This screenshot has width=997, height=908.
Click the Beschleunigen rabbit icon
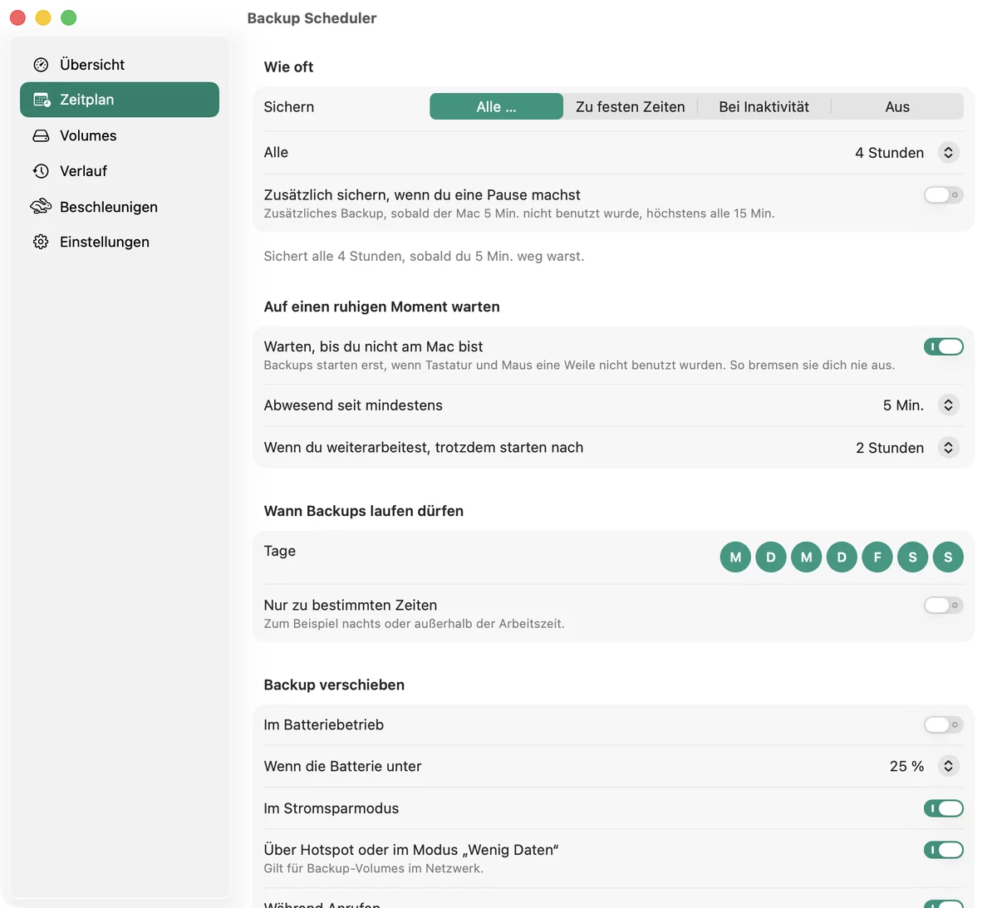click(x=41, y=207)
